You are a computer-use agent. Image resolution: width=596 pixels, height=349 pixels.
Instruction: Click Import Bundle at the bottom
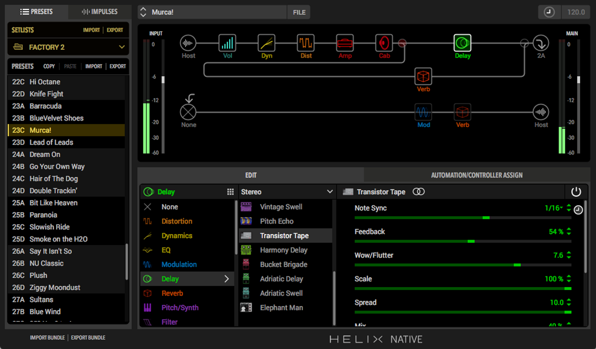coord(47,337)
